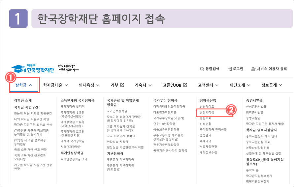This screenshot has height=187, width=294.
Task: Open 대통령과학장학금 link
Action: tap(165, 112)
